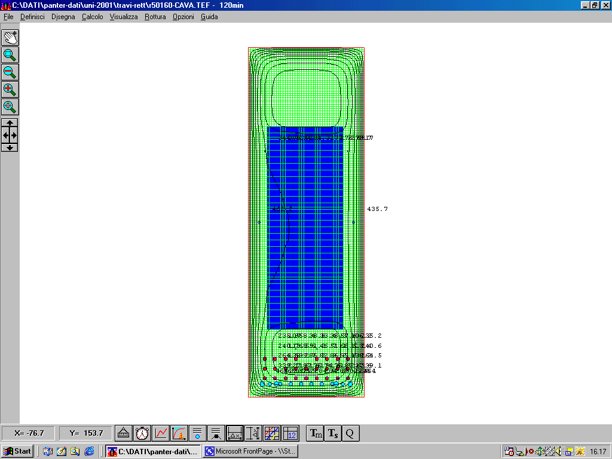This screenshot has width=612, height=459.
Task: Click the Windows Start button
Action: click(x=17, y=451)
